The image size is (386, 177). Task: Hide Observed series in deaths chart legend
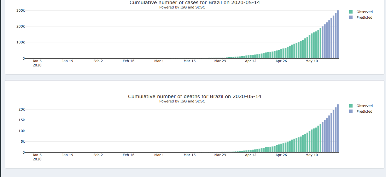coord(364,106)
